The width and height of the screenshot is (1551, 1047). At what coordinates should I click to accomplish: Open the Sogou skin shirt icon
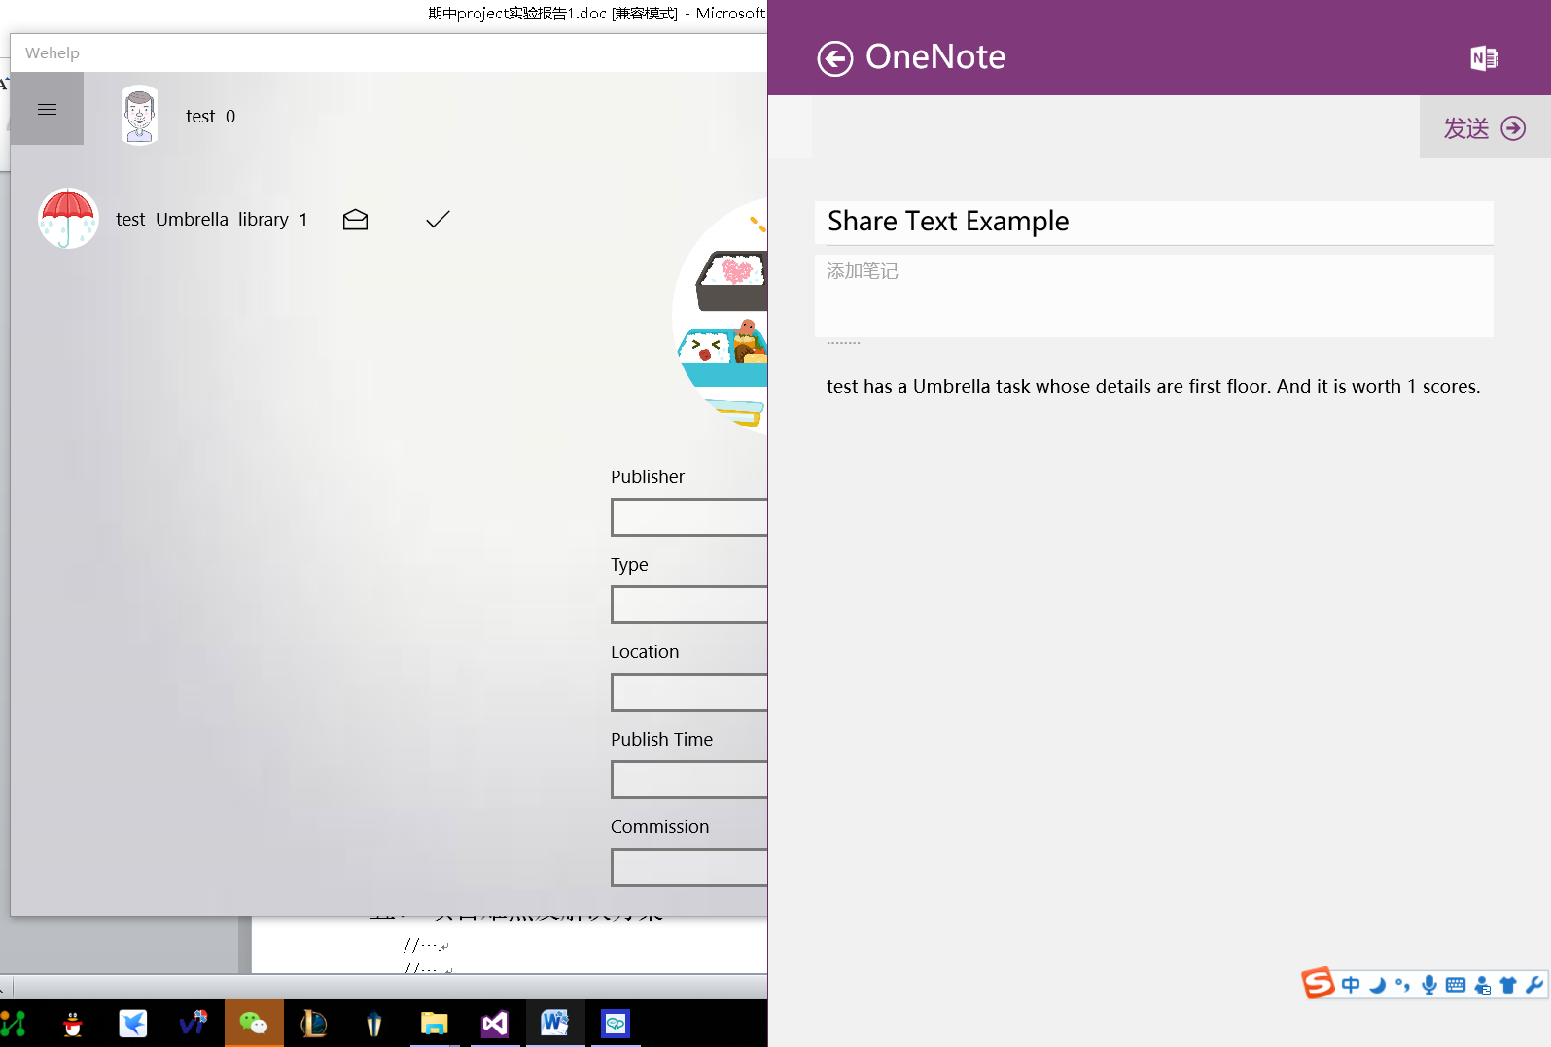tap(1508, 985)
